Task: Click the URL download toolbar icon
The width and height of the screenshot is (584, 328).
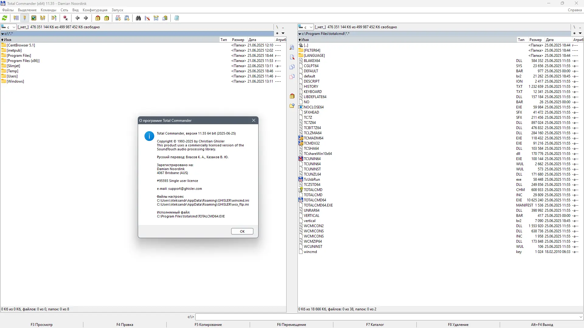Action: [127, 18]
